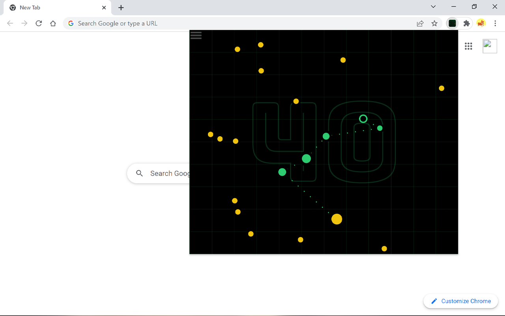Expand the hamburger menu on the game overlay
The image size is (505, 316).
pos(196,35)
